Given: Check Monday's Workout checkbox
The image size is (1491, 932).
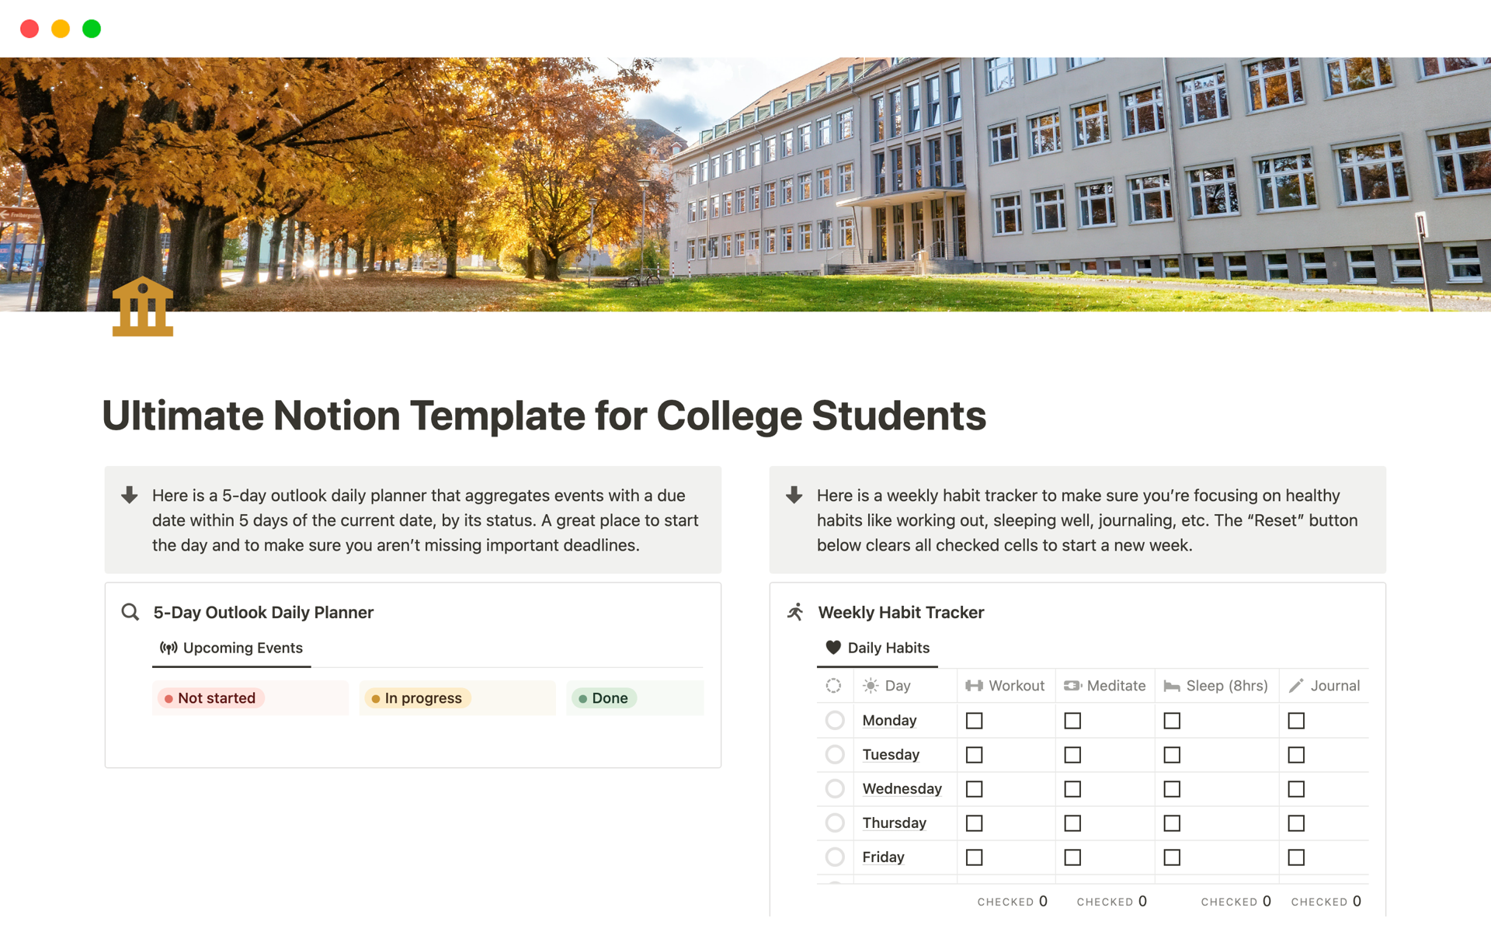Looking at the screenshot, I should coord(974,721).
